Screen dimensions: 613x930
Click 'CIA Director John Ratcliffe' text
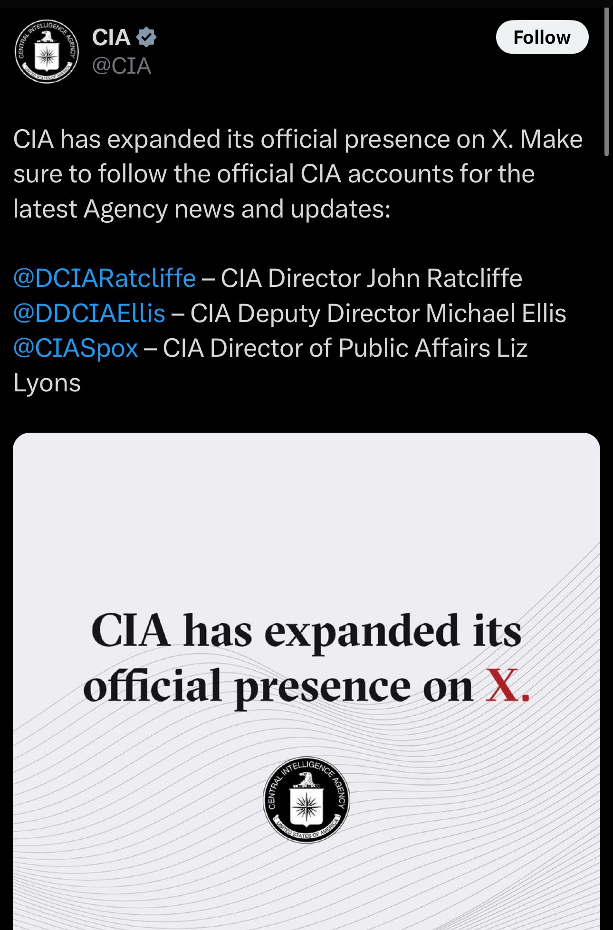pyautogui.click(x=372, y=278)
